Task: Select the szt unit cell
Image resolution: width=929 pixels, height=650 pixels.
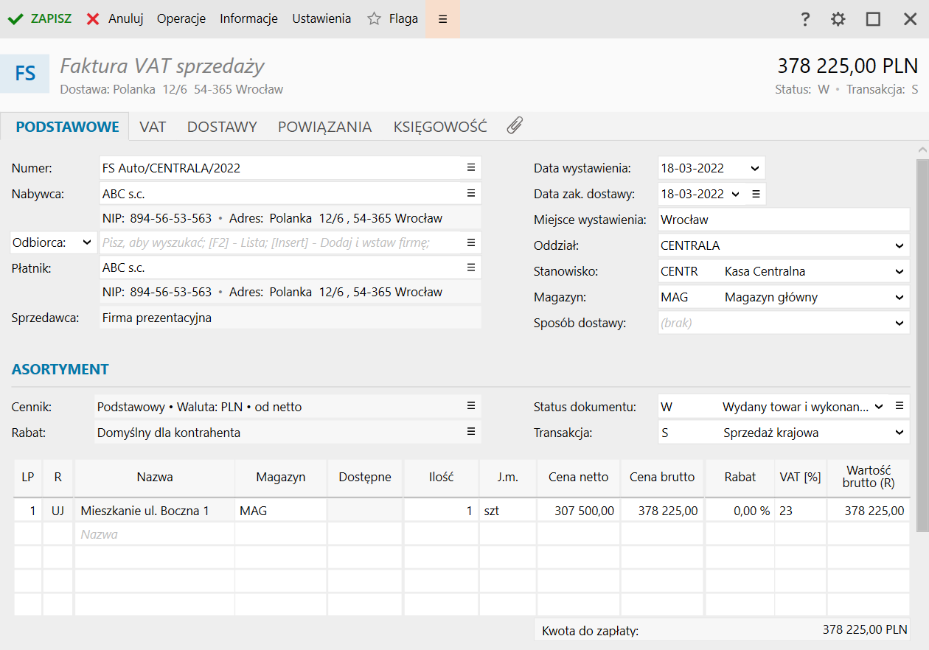Action: [x=508, y=510]
